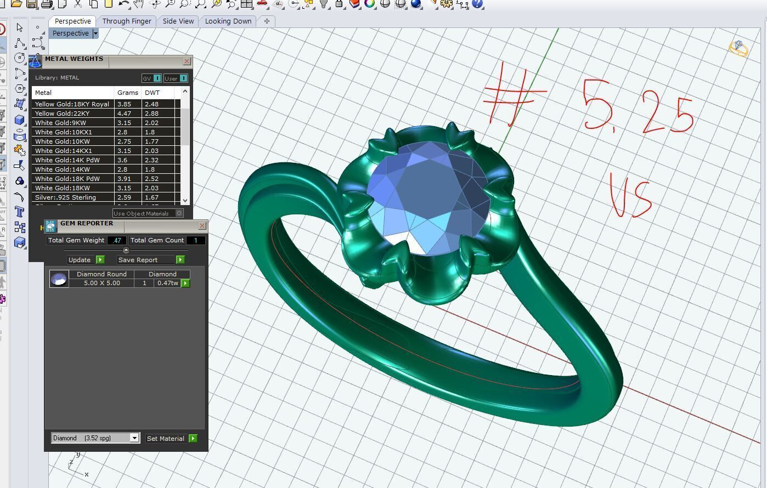Select the Pan hand tool
This screenshot has width=767, height=488.
pos(138,4)
